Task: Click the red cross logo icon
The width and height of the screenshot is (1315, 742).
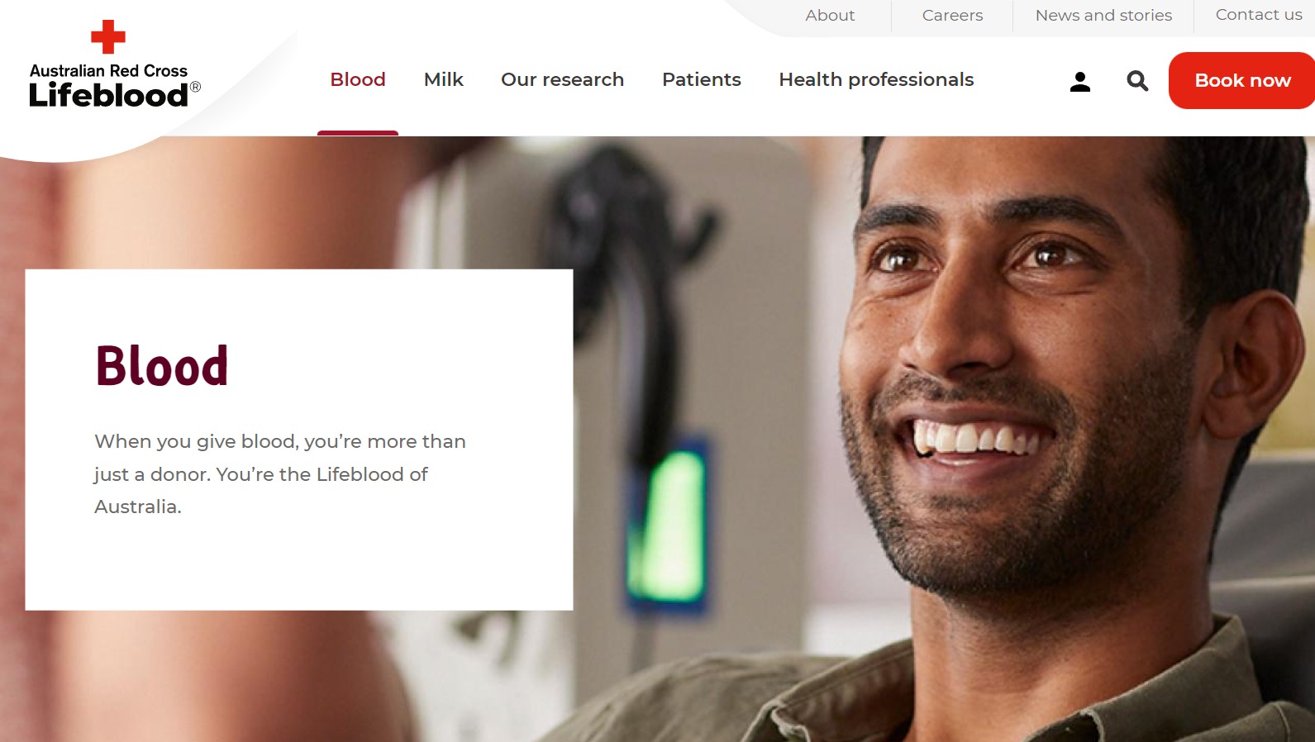Action: (x=108, y=37)
